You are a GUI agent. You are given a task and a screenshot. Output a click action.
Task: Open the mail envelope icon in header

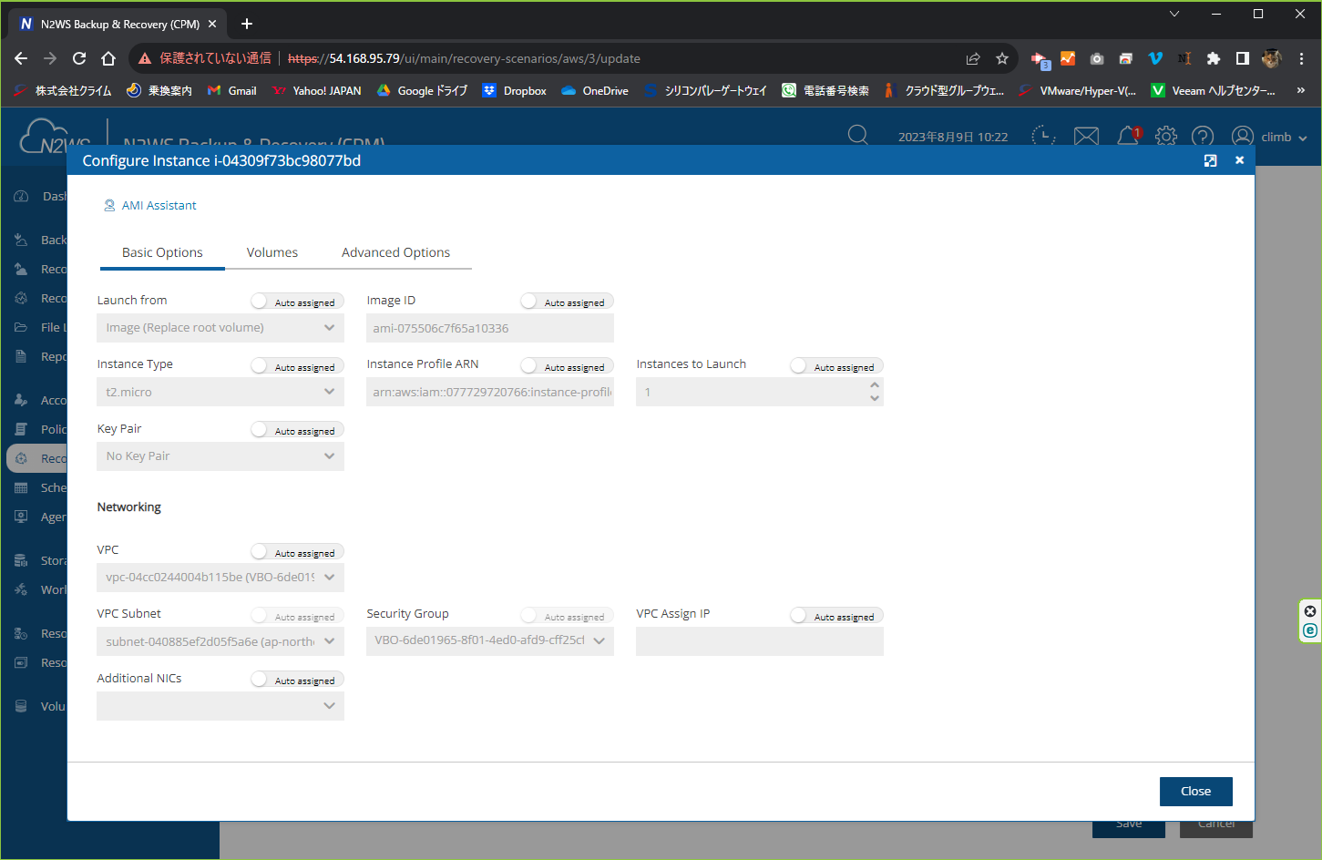pyautogui.click(x=1086, y=137)
